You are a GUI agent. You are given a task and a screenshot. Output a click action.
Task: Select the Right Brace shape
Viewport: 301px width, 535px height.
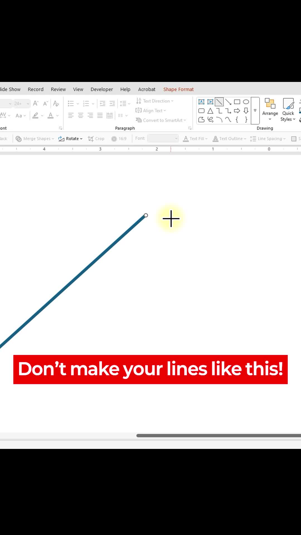click(246, 120)
